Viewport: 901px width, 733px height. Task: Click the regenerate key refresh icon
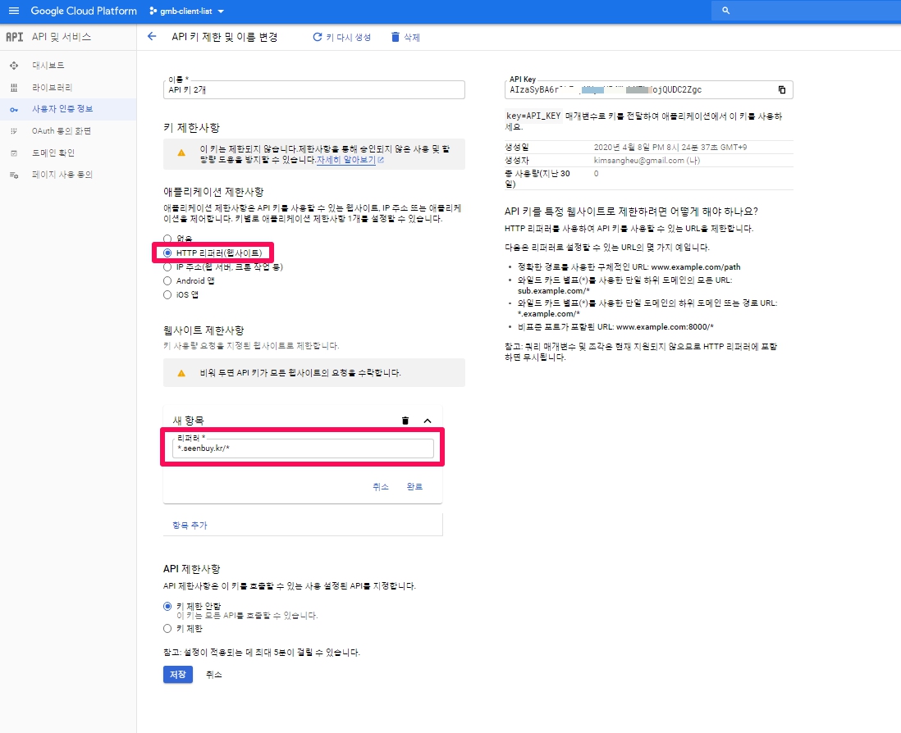[x=318, y=37]
